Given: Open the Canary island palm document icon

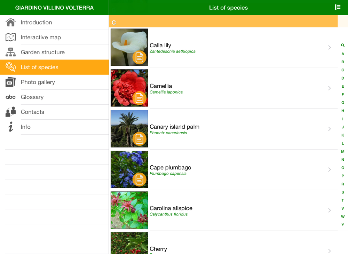Looking at the screenshot, I should point(140,139).
